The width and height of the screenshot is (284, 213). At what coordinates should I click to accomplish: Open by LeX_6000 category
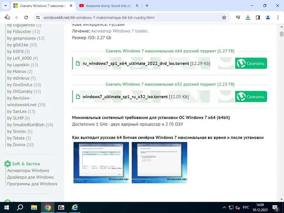click(19, 58)
